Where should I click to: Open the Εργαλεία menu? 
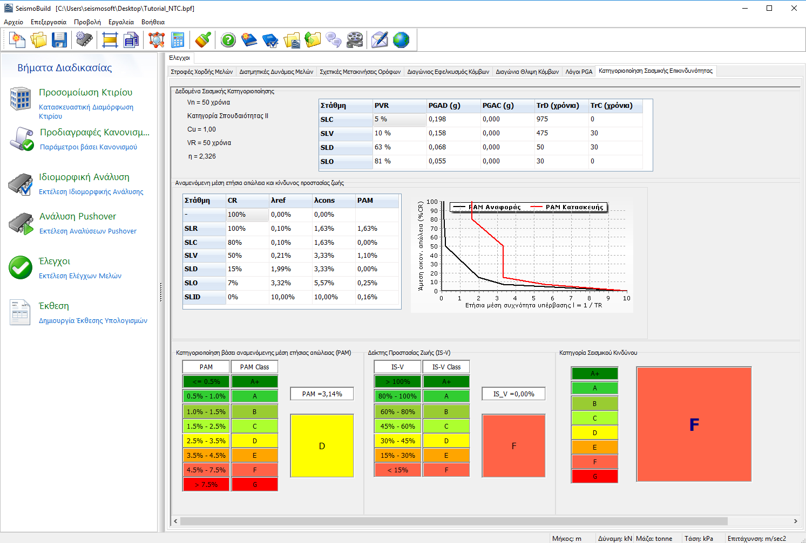coord(121,22)
